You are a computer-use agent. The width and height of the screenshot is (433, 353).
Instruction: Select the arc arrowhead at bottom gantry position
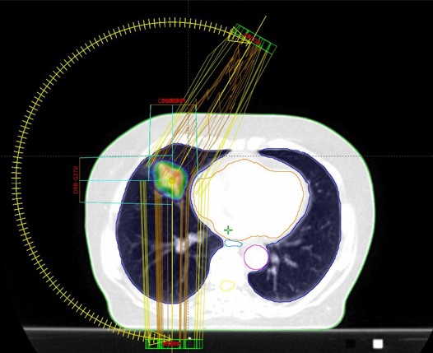pyautogui.click(x=161, y=338)
